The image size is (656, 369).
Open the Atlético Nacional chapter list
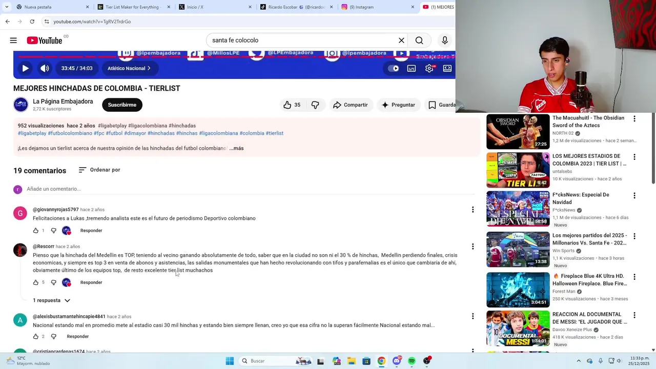point(129,68)
